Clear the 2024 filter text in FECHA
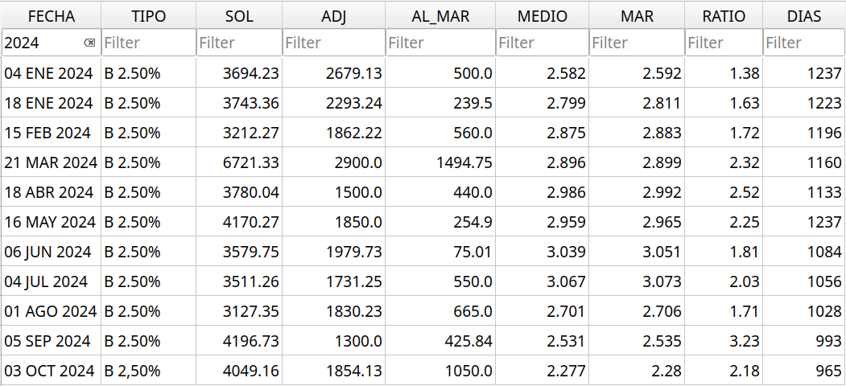Viewport: 846px width, 386px height. 89,43
